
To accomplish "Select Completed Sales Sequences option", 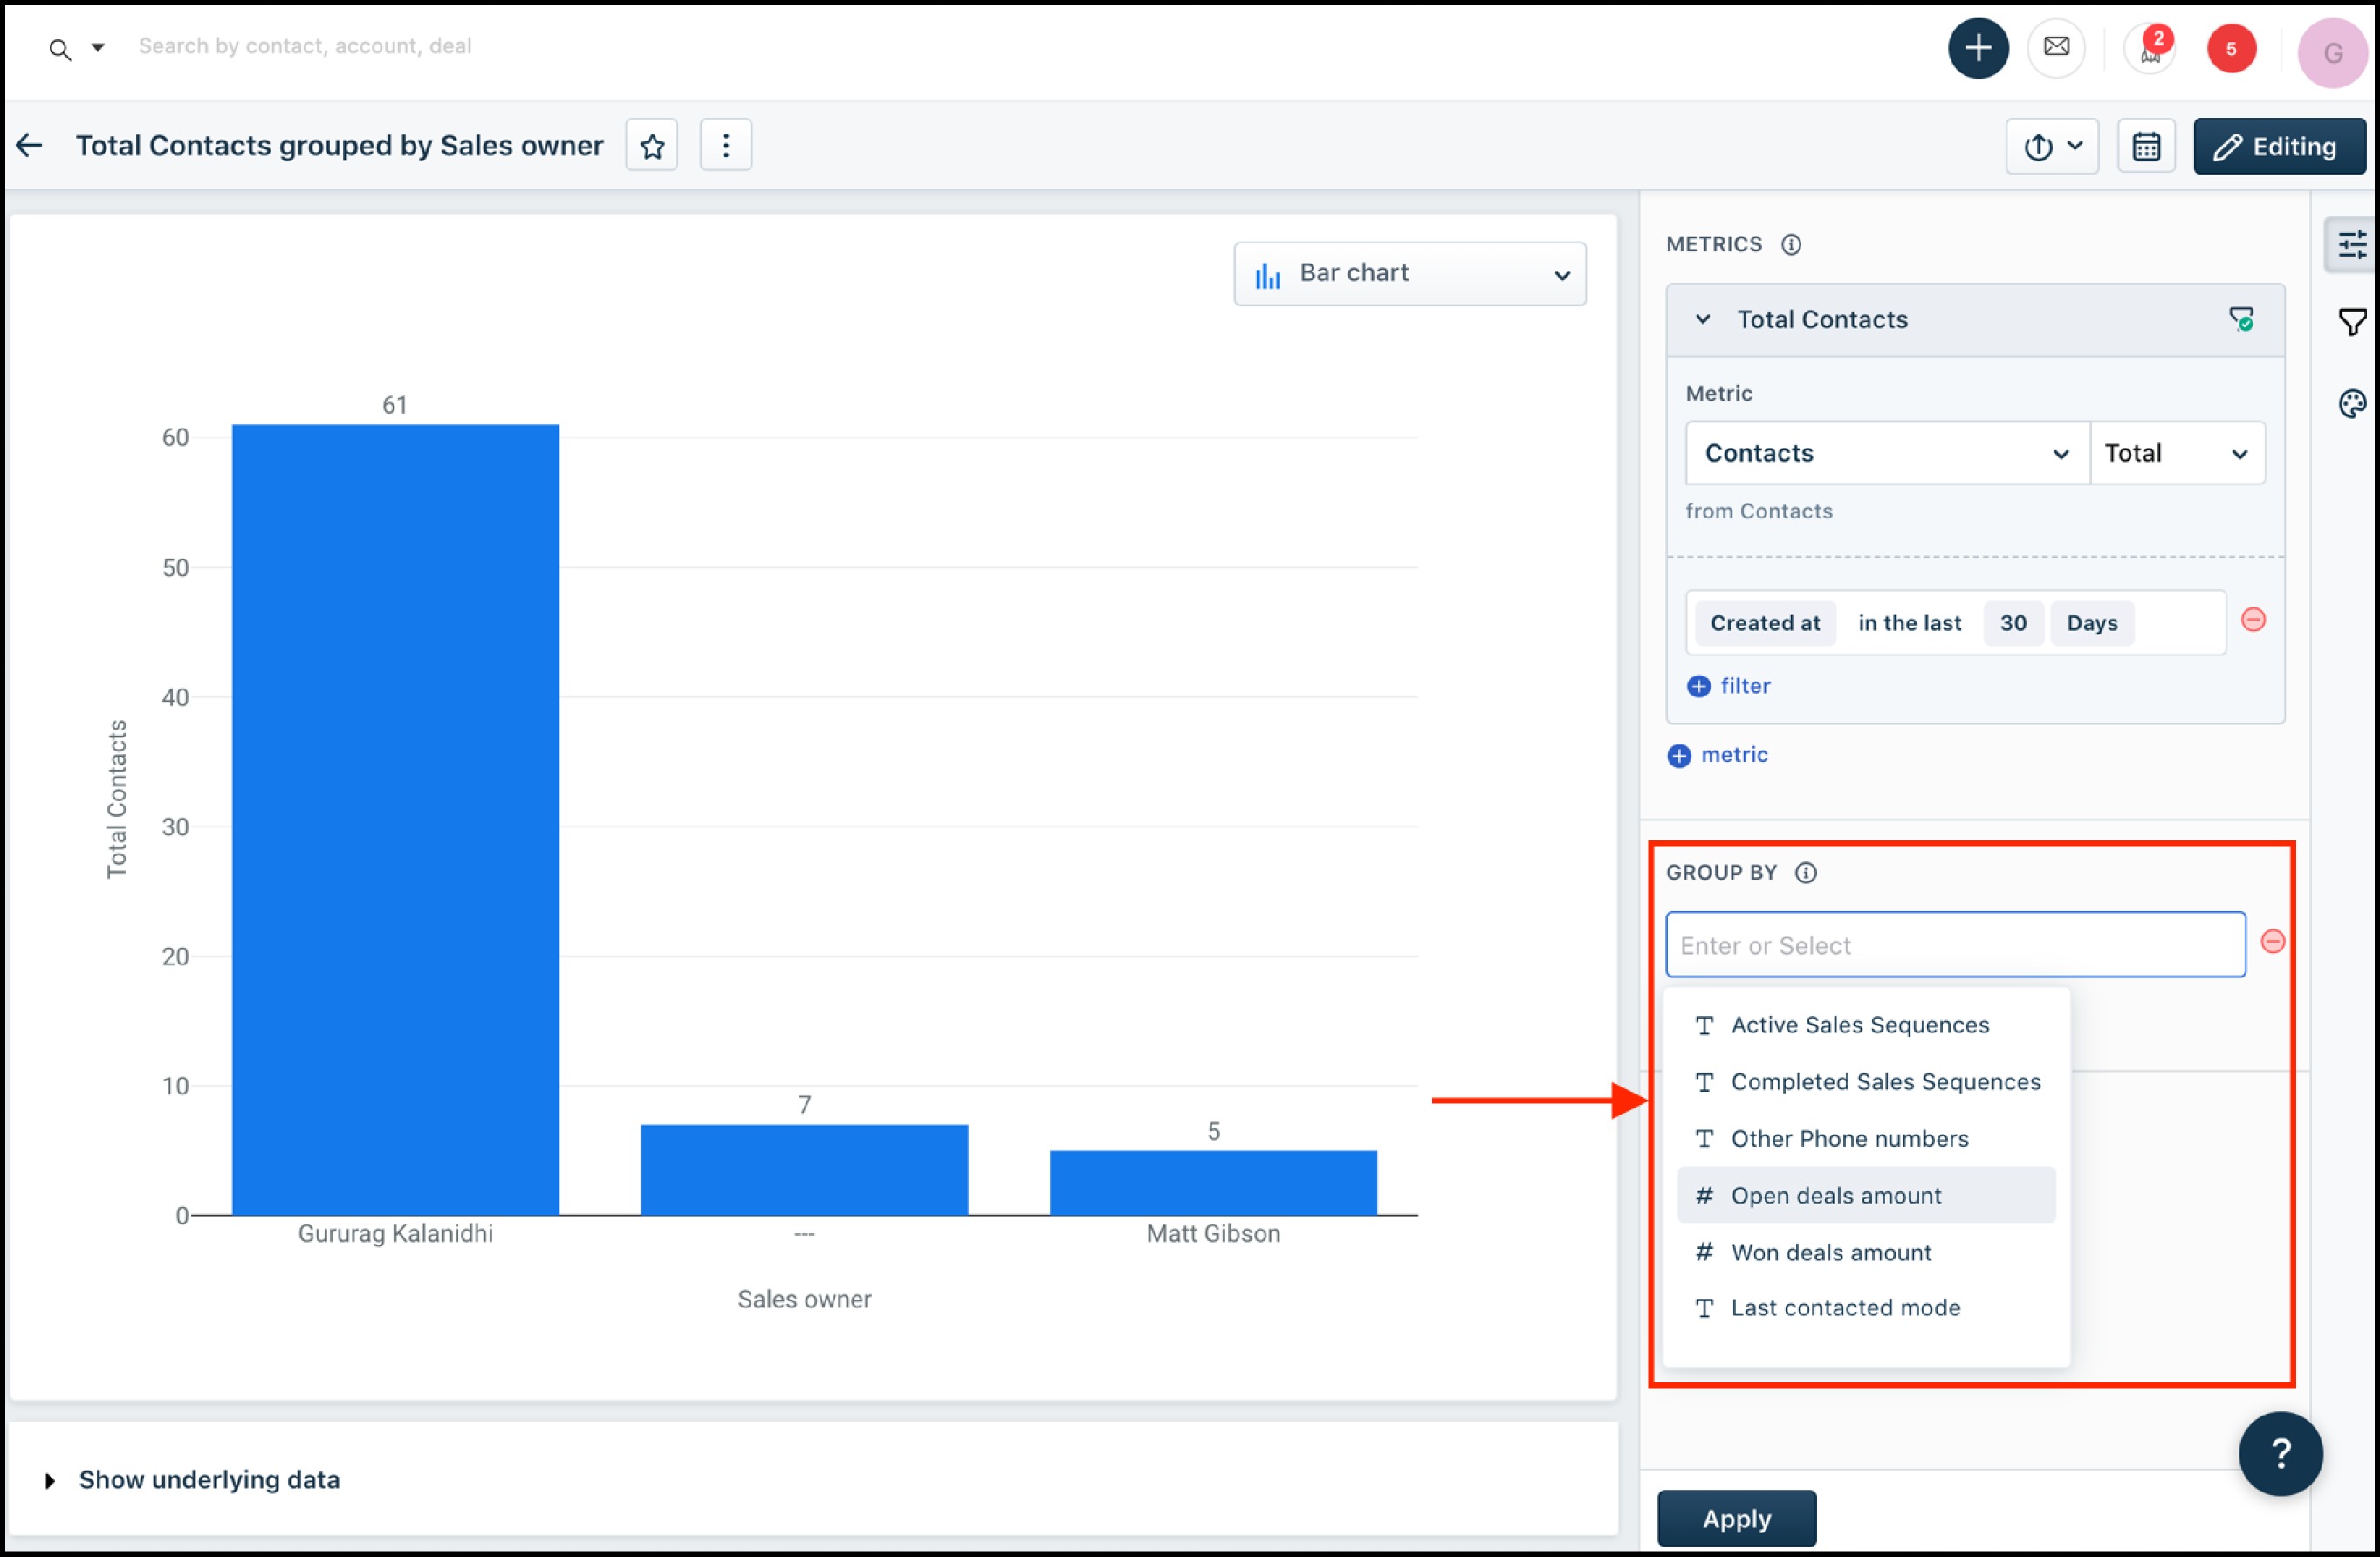I will click(x=1866, y=1082).
